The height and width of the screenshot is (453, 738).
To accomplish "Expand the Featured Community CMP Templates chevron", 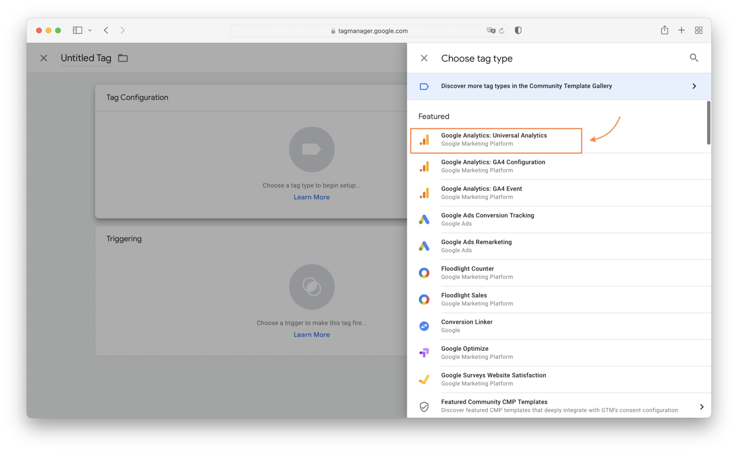I will click(702, 407).
